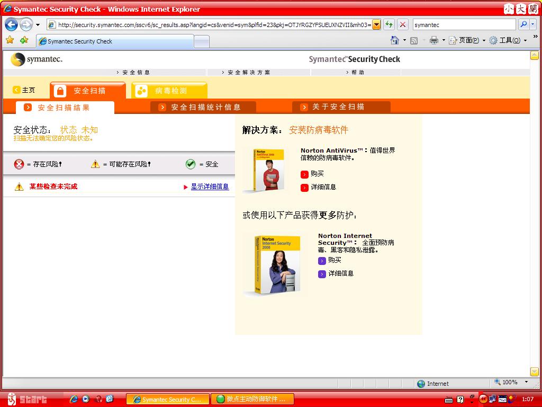The height and width of the screenshot is (407, 542).
Task: Click the Symantec logo
Action: [x=37, y=59]
